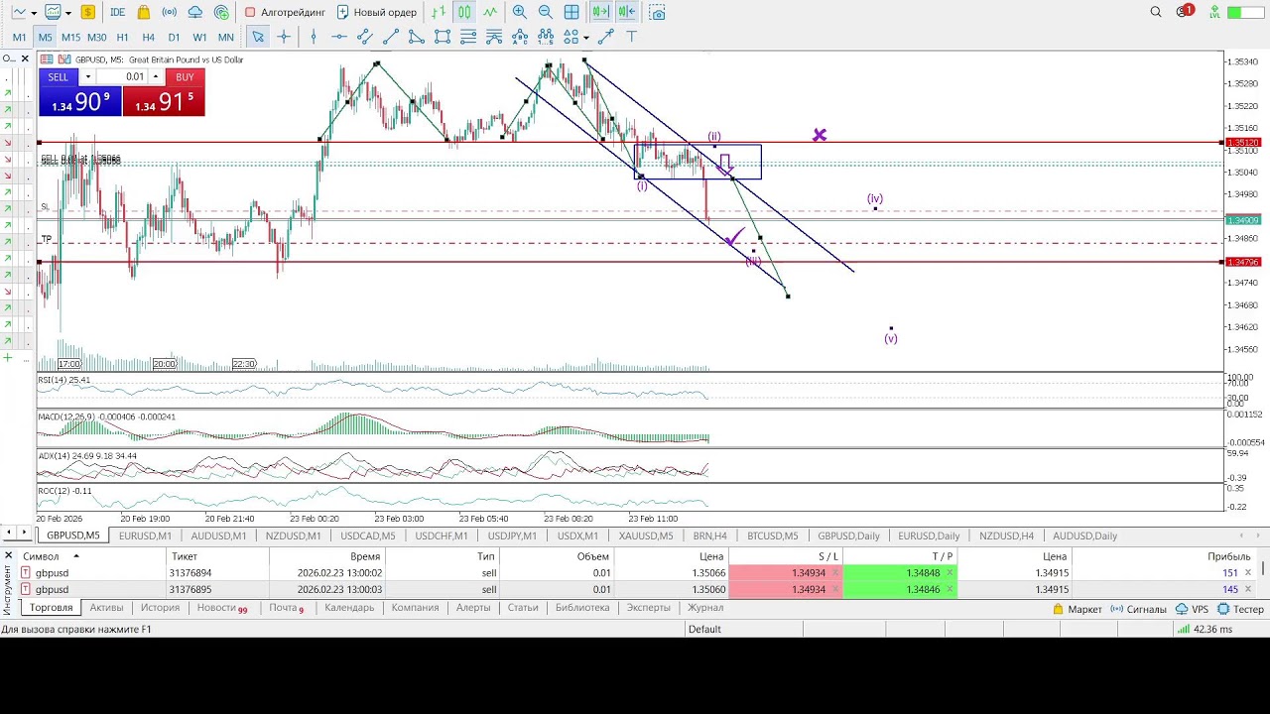Select the arrowed line tool
Screen dimensions: 1270x714
pos(605,37)
